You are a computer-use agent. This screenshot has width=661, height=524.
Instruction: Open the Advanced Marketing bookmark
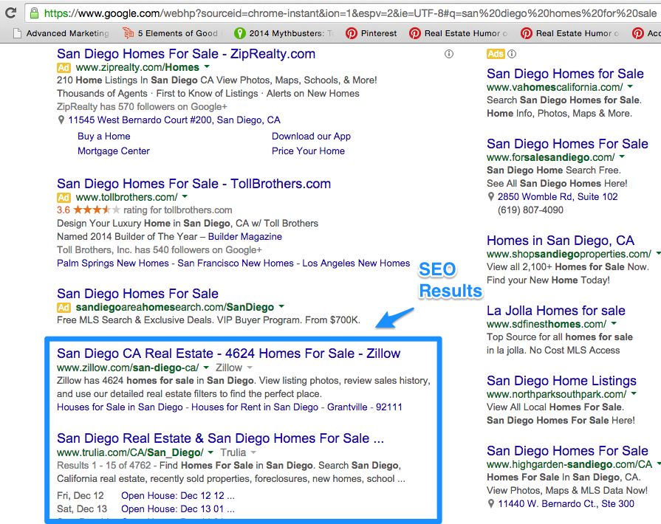pos(61,33)
